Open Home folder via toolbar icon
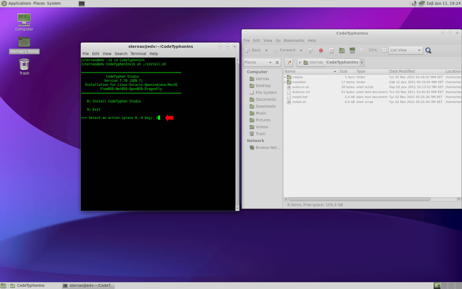 pos(342,50)
